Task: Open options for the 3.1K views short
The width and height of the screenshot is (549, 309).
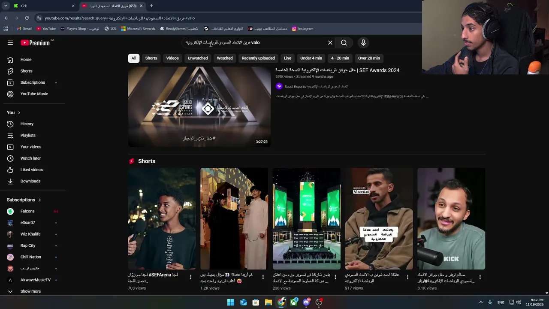Action: [x=480, y=277]
